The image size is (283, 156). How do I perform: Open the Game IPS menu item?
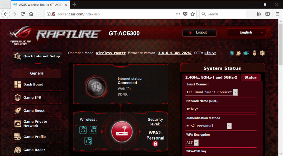pyautogui.click(x=37, y=98)
